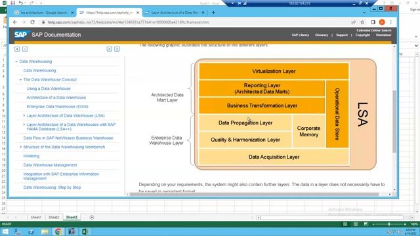The image size is (420, 236).
Task: Go back in the Chrome browser
Action: click(15, 22)
